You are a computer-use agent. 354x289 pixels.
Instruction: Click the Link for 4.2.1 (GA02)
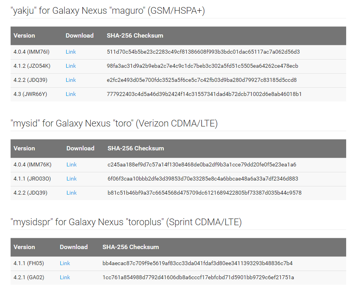click(x=65, y=277)
